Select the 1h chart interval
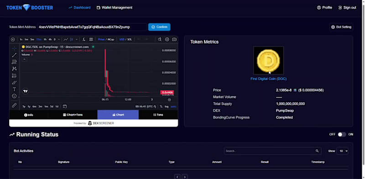Image resolution: width=365 pixels, height=179 pixels. [x=45, y=40]
